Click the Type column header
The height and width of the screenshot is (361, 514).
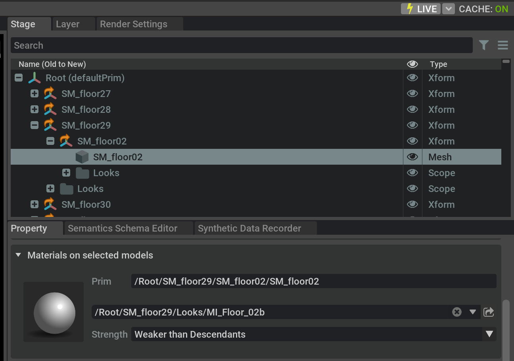438,64
